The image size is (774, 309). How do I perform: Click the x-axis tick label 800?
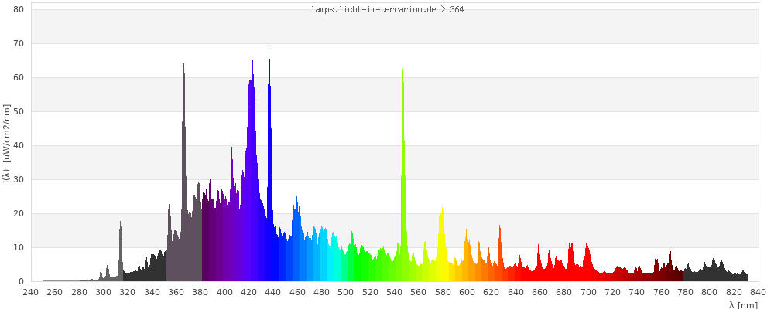710,292
